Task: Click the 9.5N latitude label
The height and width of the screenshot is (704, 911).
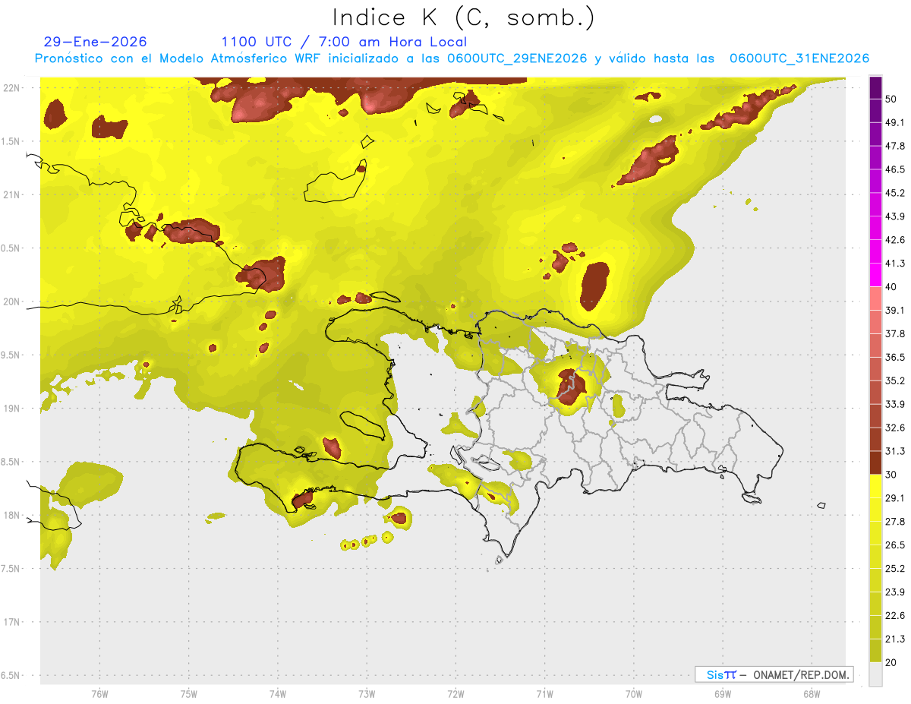Action: (x=11, y=355)
